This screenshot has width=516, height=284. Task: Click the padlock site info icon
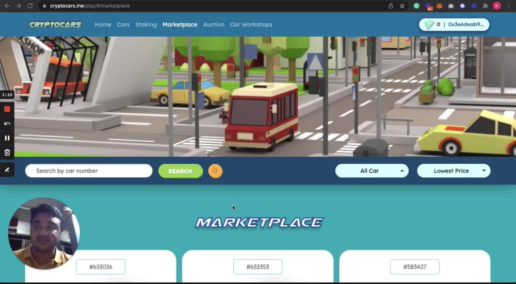click(44, 6)
